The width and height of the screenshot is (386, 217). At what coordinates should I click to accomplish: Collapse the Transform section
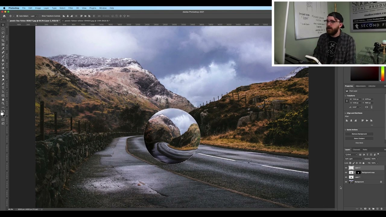point(346,96)
